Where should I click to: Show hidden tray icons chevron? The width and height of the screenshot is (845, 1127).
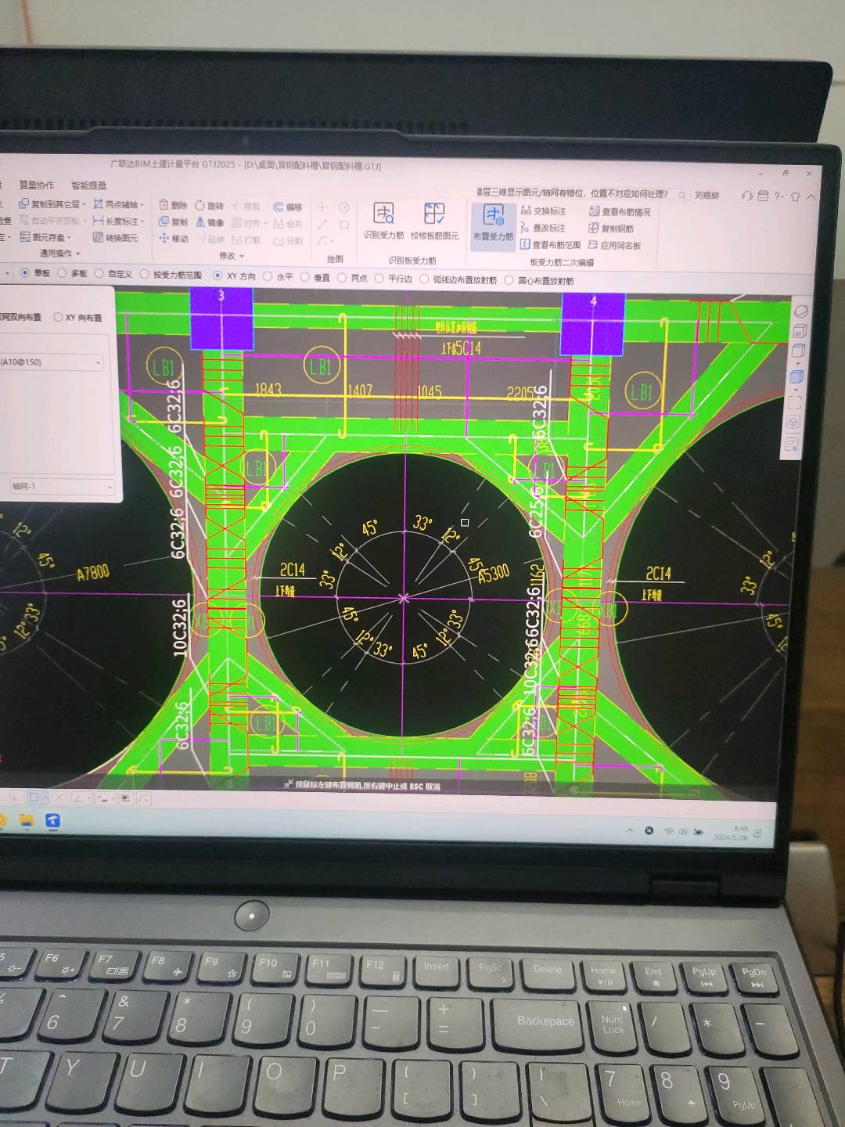pos(630,830)
